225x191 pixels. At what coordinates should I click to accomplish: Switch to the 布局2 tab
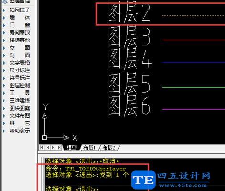pos(109,148)
